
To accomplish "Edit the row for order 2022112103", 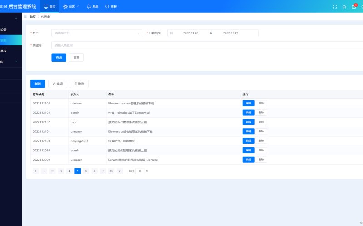I will 248,113.
